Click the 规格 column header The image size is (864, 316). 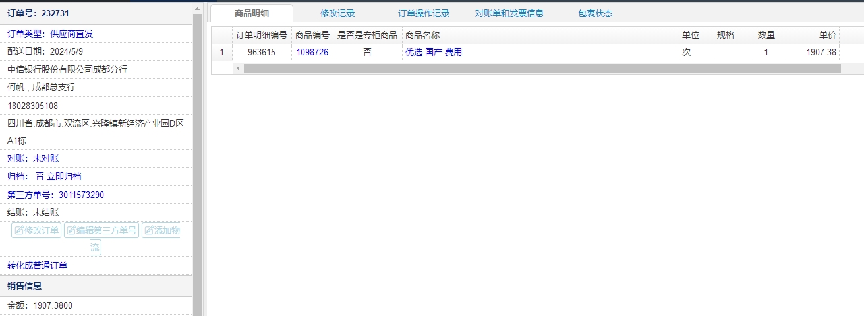click(x=732, y=35)
